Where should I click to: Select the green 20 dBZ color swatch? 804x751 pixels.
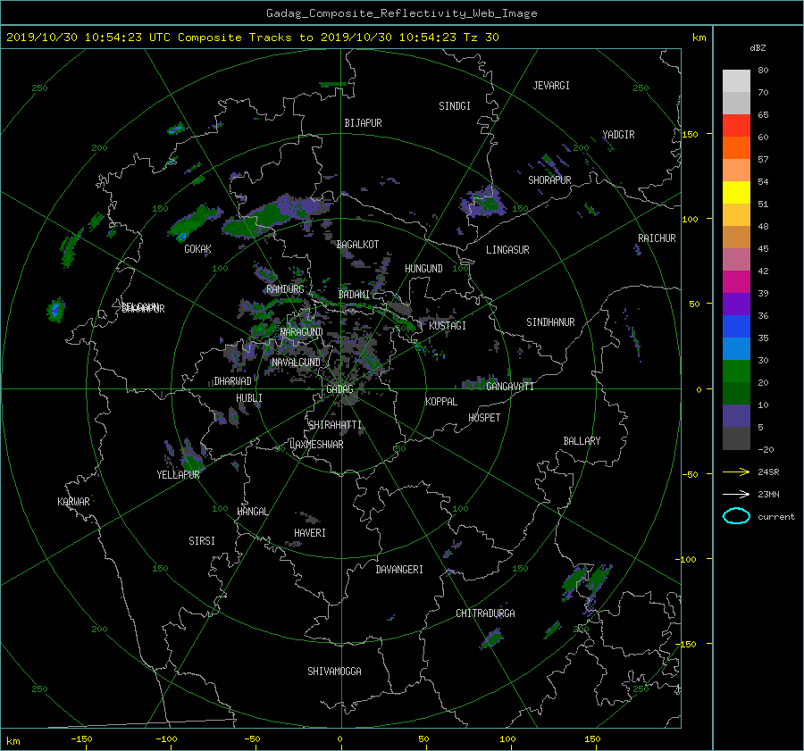[x=736, y=371]
